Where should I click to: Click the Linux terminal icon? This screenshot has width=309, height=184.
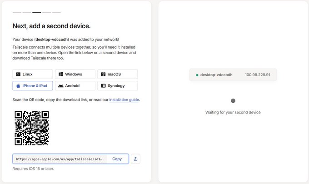(18, 74)
